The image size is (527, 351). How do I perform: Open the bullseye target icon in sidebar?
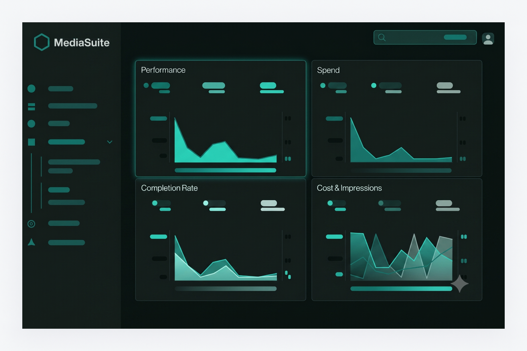31,224
